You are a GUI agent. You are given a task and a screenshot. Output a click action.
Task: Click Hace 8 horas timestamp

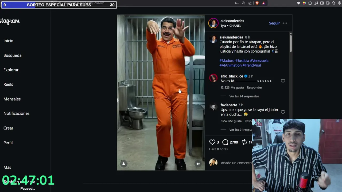point(218,149)
